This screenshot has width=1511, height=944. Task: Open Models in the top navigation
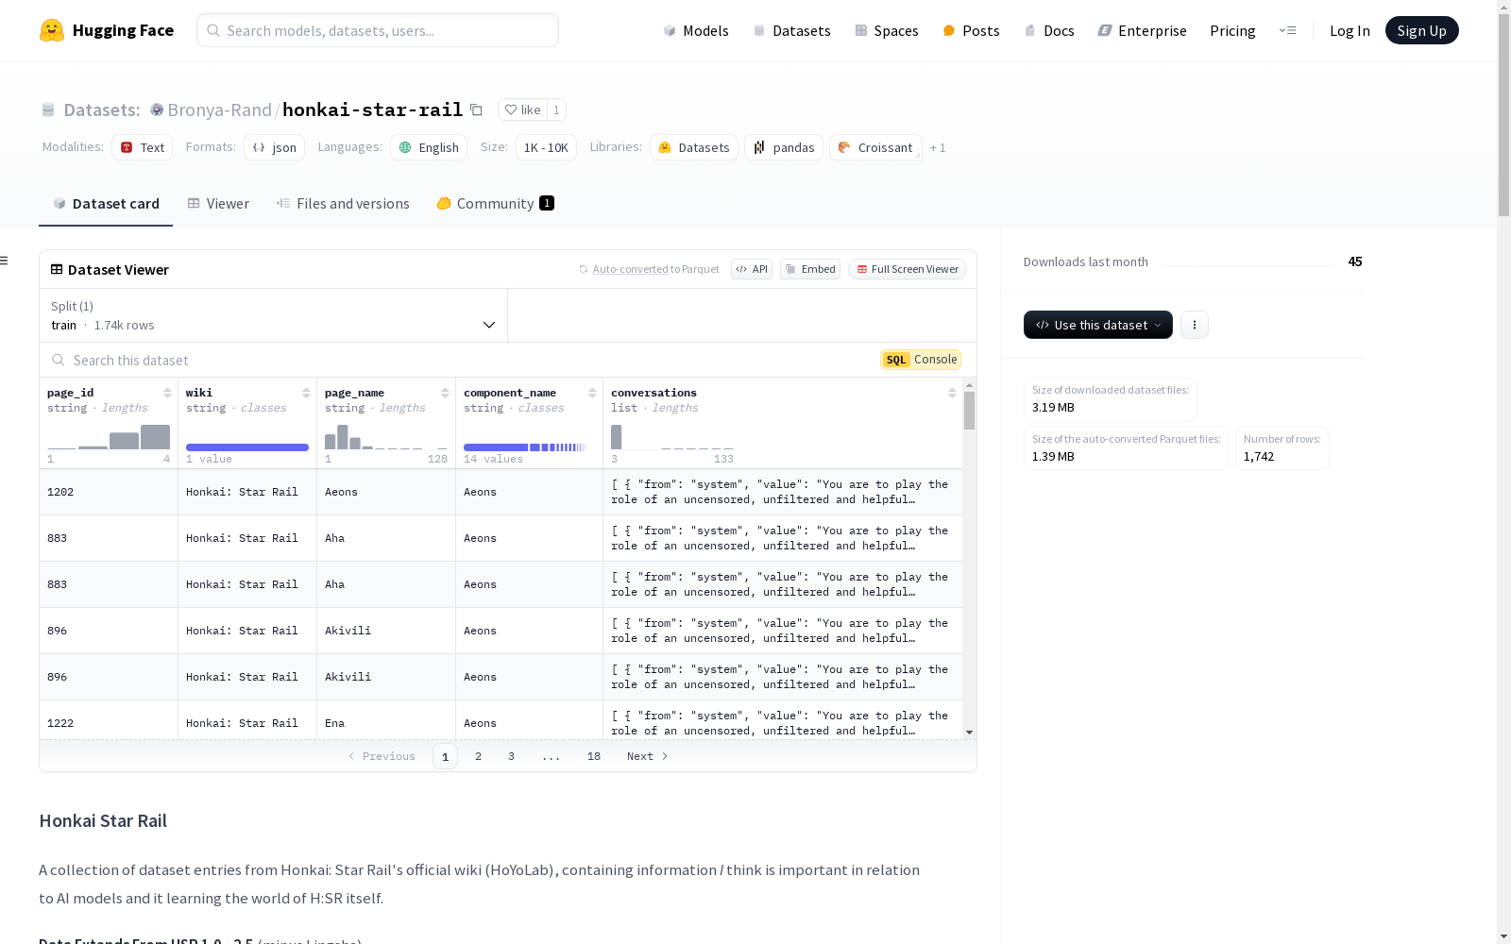pos(696,30)
